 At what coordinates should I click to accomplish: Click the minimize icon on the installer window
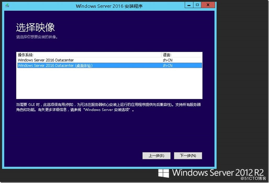189,5
